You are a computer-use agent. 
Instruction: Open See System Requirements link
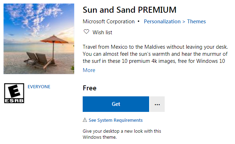116,120
